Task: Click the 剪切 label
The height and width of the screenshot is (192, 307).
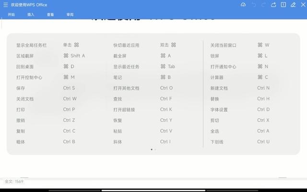Action: 215,121
